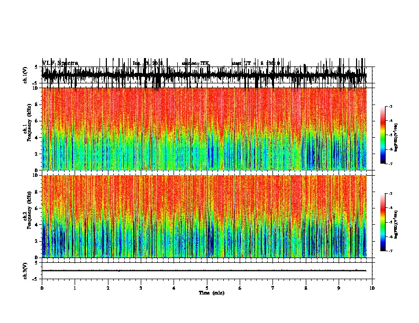
Task: Click the 2 kHz tick on ch.2 frequency axis
Action: point(37,241)
